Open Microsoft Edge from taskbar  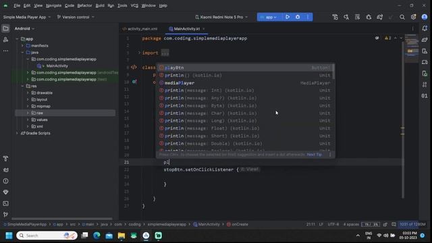97,236
